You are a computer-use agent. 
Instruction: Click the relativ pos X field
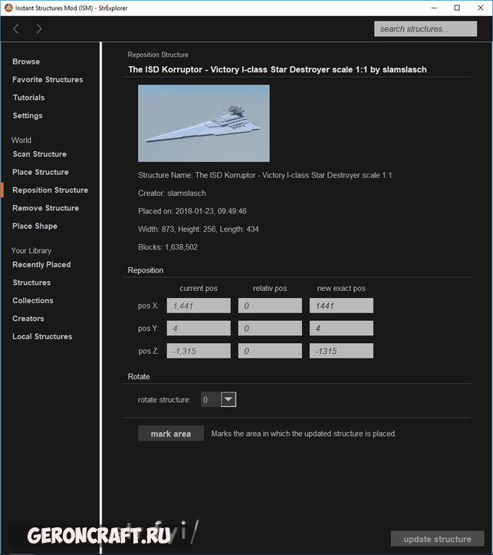(270, 306)
